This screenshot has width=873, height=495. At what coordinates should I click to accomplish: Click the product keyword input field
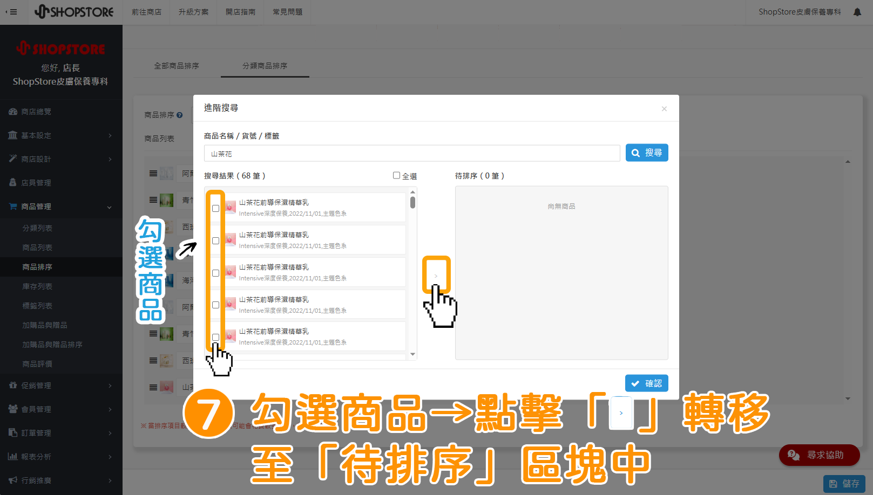point(412,153)
